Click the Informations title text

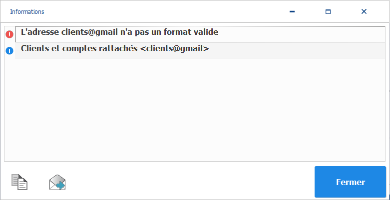[27, 11]
